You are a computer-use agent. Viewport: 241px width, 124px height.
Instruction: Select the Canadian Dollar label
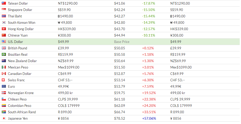(x=19, y=74)
